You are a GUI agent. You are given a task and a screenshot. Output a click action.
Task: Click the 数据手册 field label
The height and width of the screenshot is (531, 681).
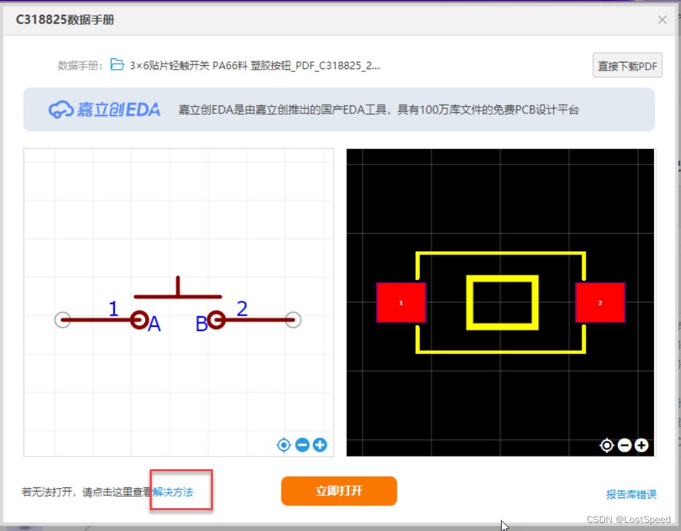tap(80, 66)
